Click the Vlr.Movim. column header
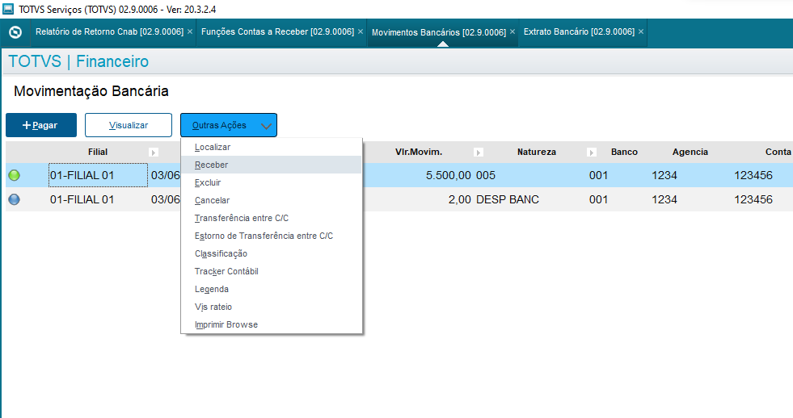Viewport: 793px width, 418px height. click(x=419, y=152)
